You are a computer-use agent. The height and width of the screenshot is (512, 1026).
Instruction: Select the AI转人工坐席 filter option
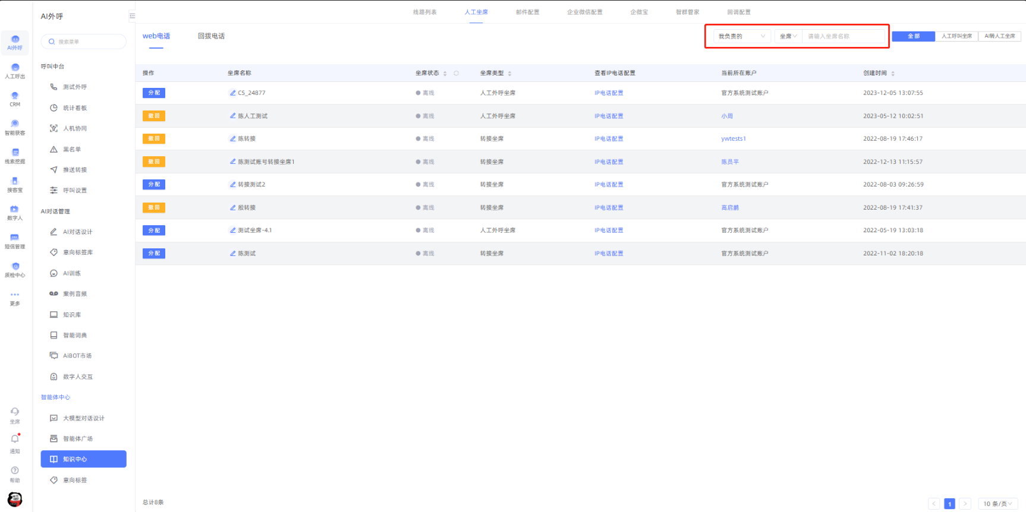pos(999,36)
